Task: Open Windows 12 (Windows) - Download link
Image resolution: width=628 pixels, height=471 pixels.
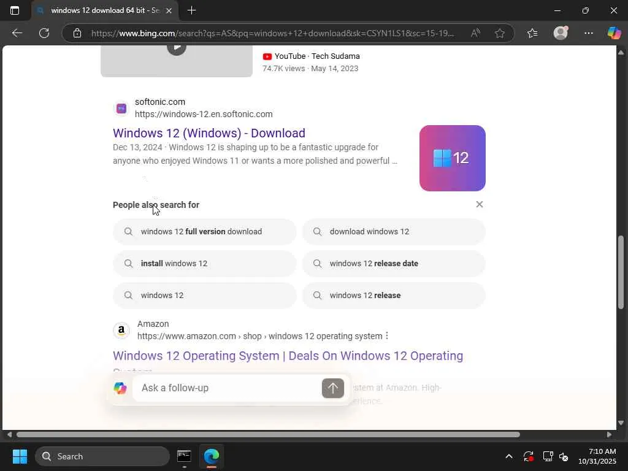Action: pyautogui.click(x=209, y=133)
